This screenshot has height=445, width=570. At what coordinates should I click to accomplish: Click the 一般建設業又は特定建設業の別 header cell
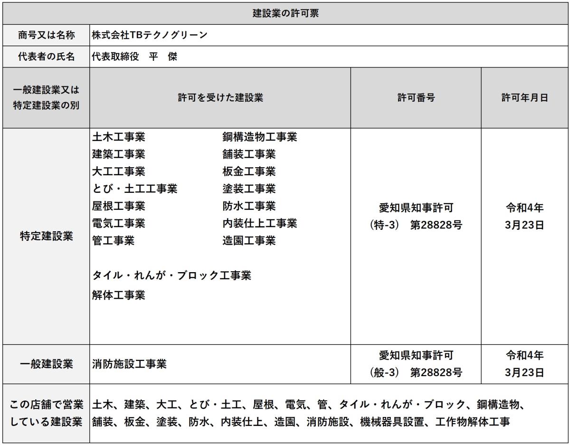[46, 98]
